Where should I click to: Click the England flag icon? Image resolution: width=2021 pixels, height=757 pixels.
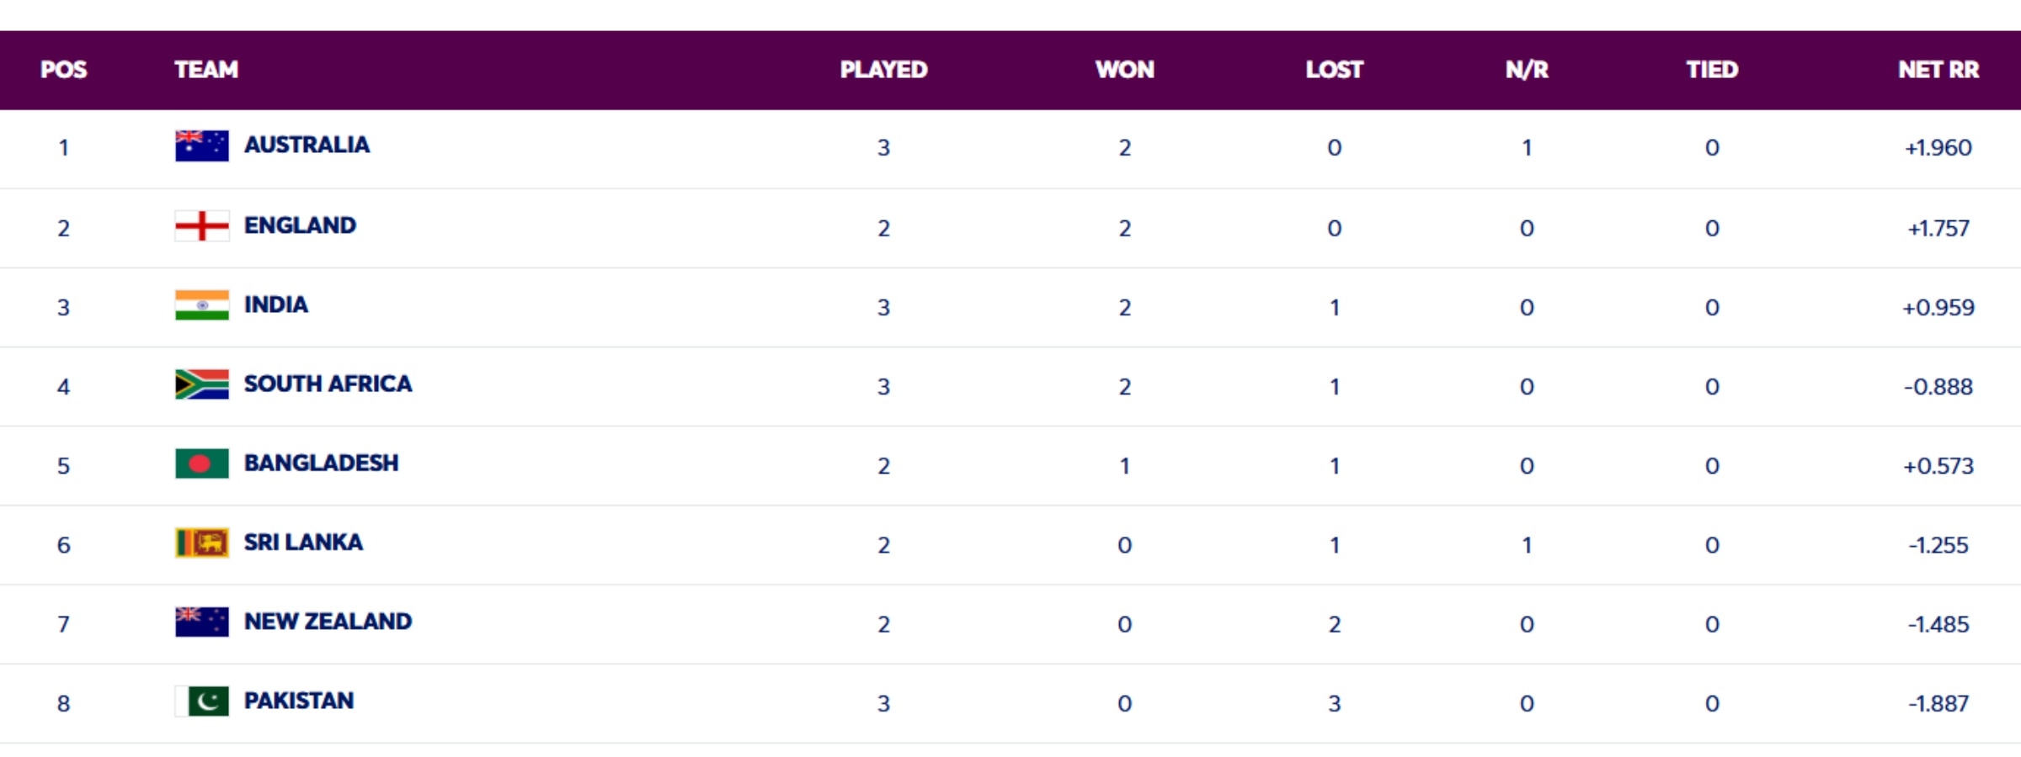click(x=202, y=225)
